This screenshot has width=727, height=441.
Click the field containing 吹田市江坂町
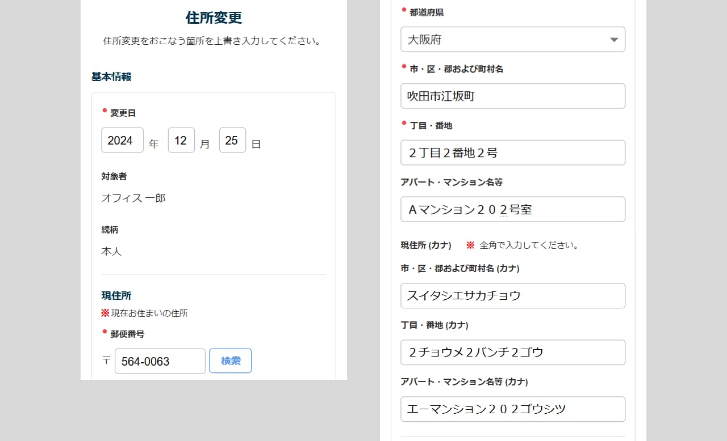pos(513,96)
